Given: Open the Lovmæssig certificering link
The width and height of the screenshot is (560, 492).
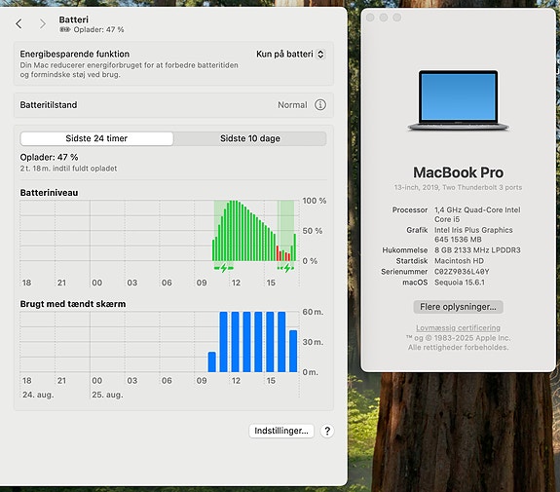Looking at the screenshot, I should 458,327.
